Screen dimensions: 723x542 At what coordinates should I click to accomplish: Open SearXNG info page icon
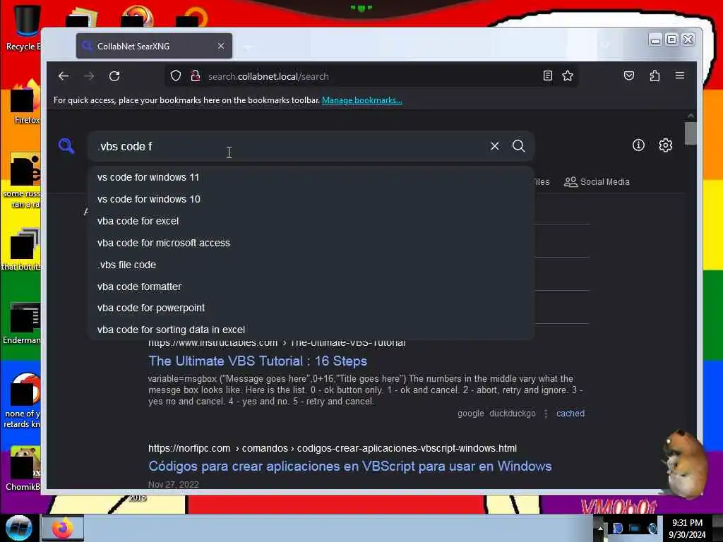click(638, 145)
